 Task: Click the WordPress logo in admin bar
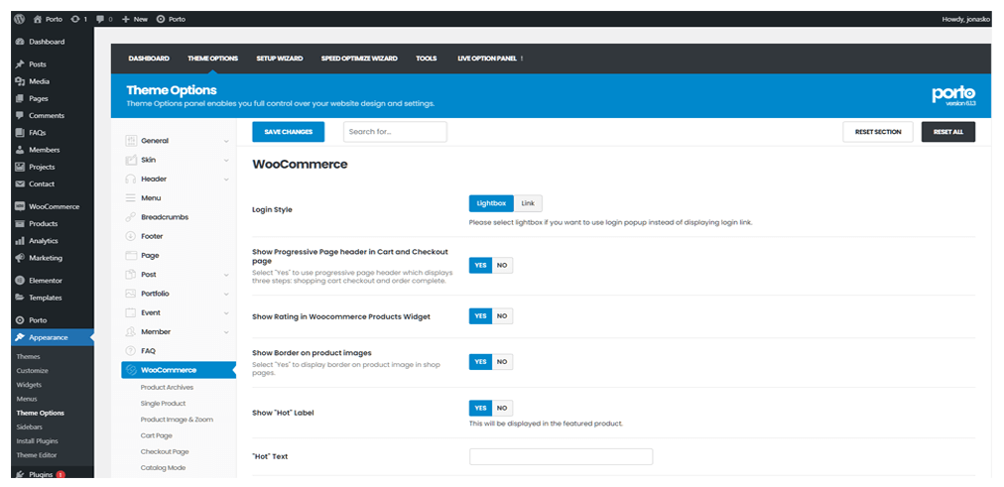[19, 19]
